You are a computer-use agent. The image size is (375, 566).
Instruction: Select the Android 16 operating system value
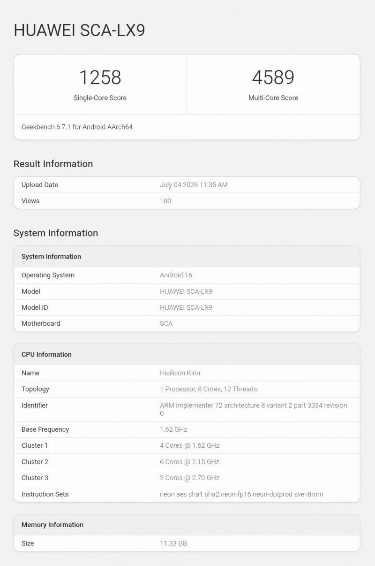click(176, 275)
